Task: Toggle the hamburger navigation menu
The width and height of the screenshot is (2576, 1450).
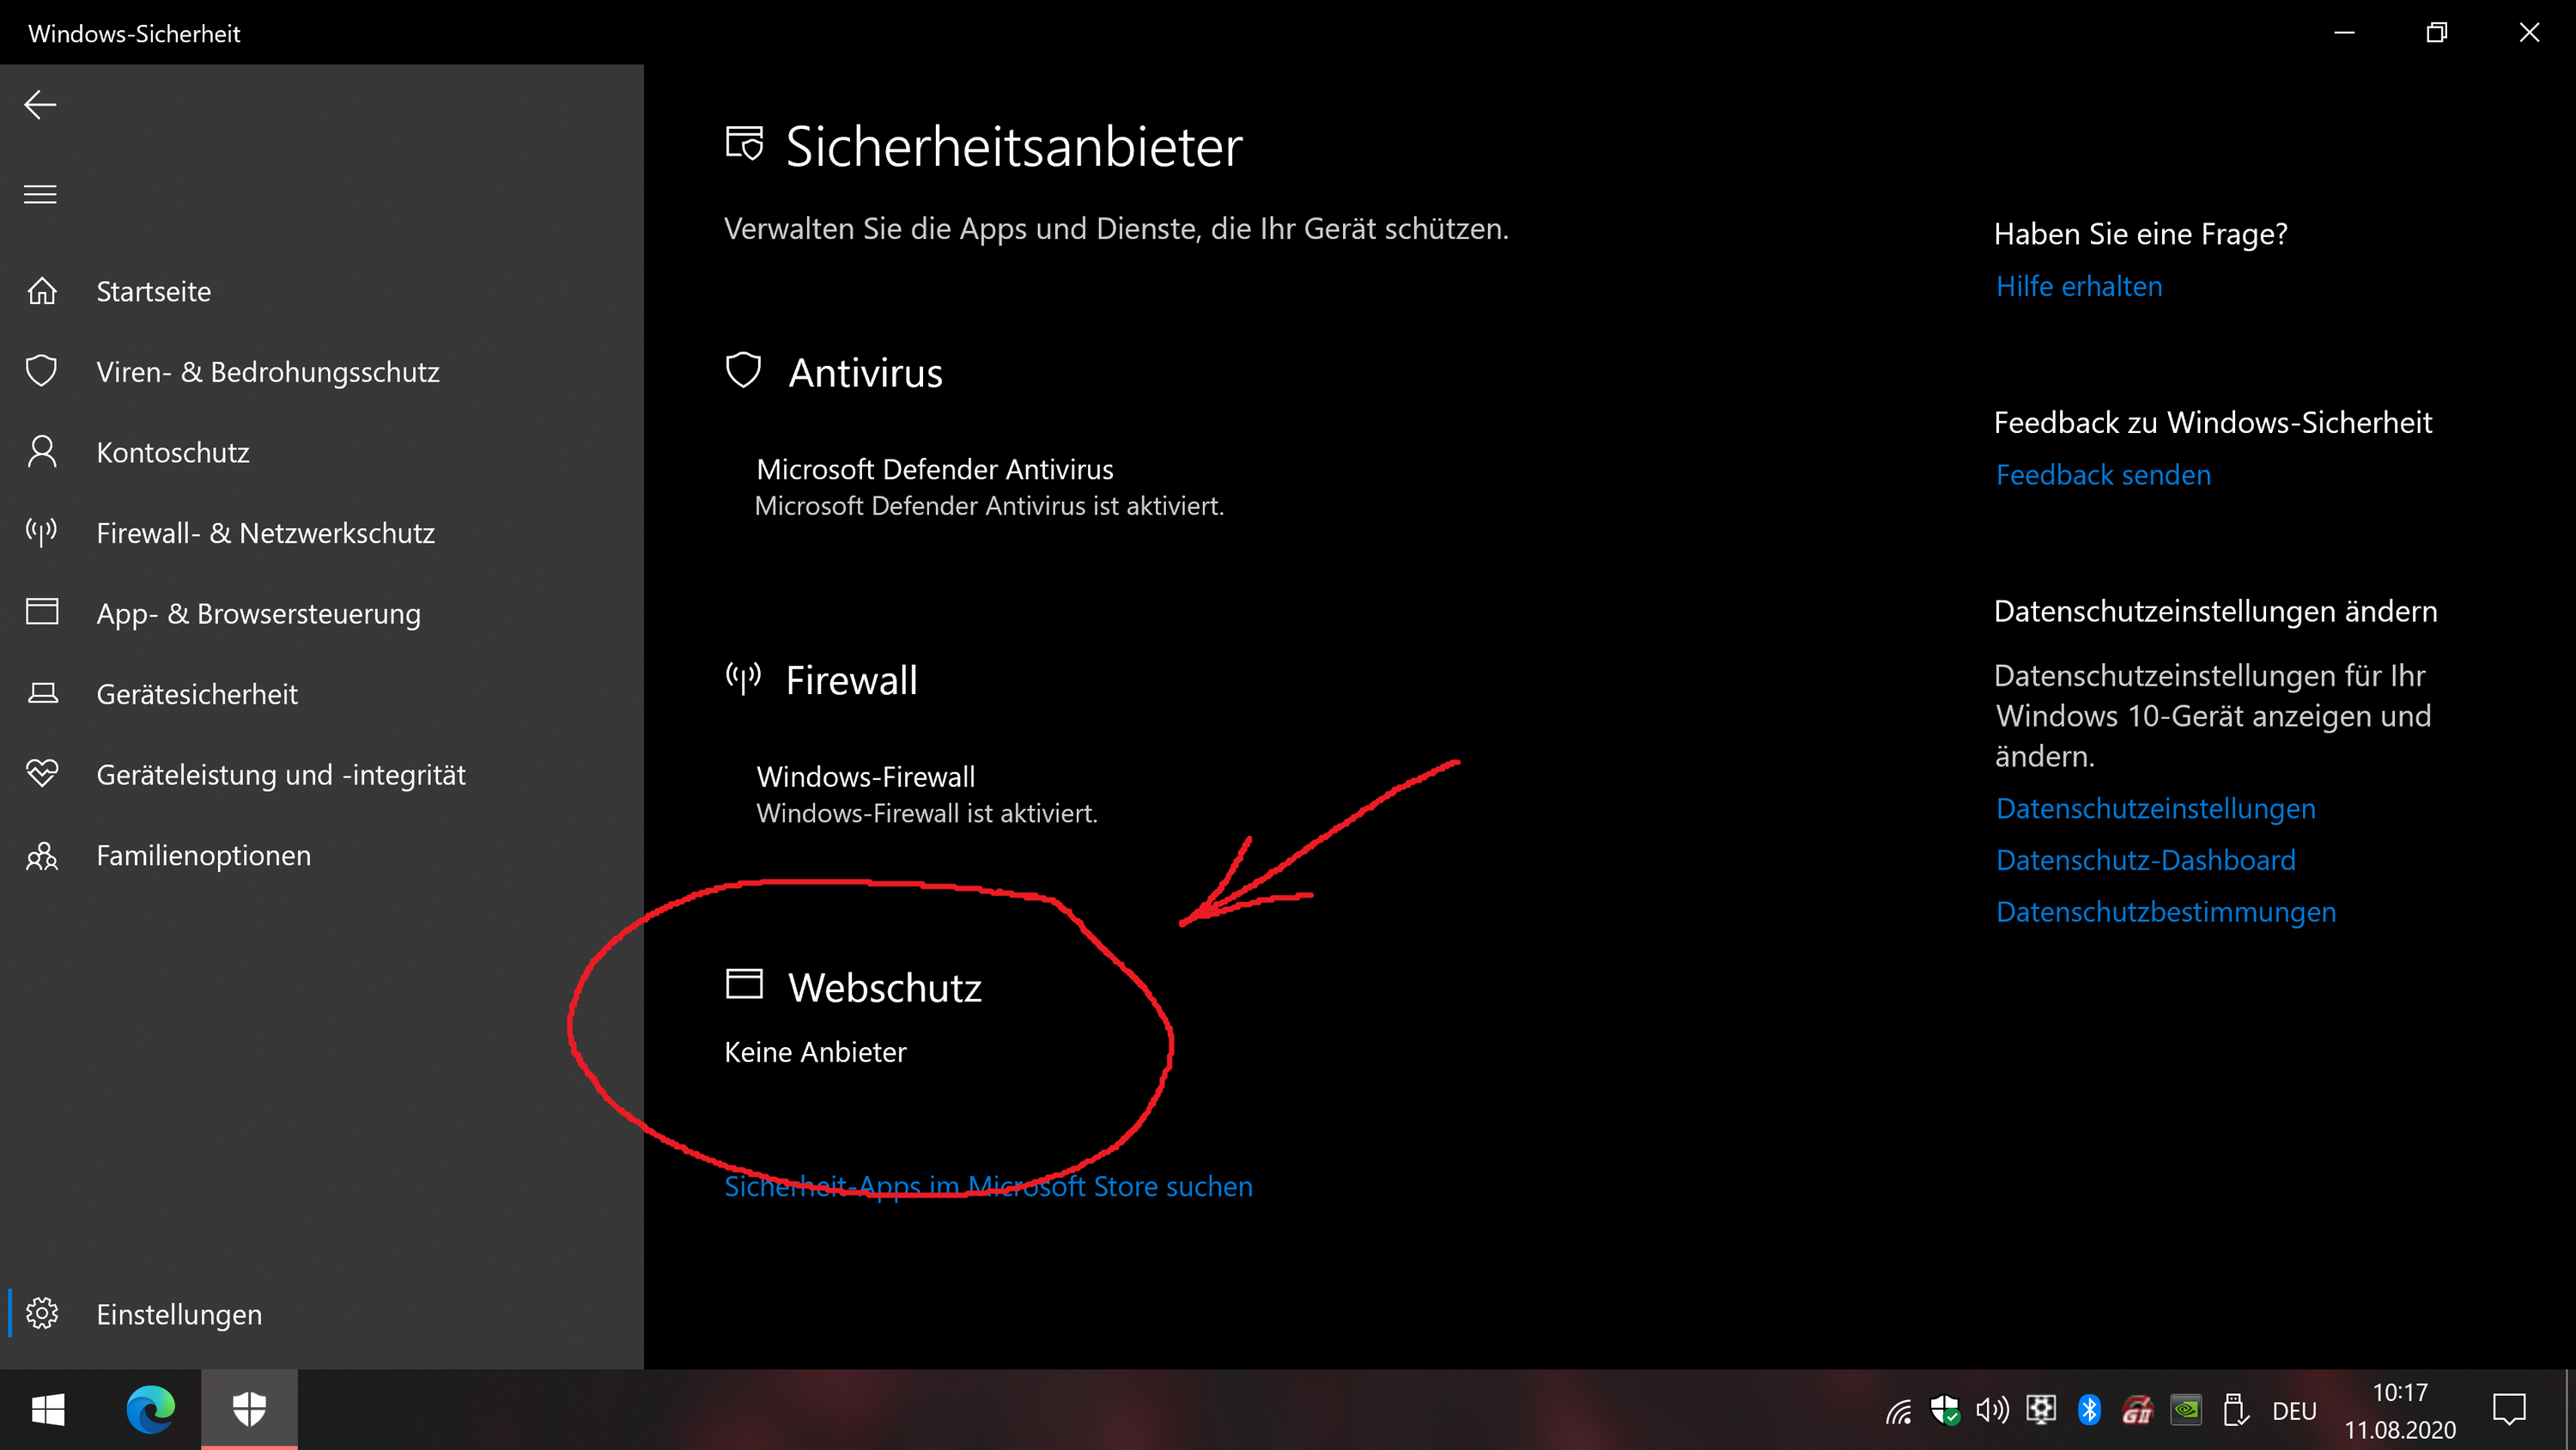Action: pos(40,194)
